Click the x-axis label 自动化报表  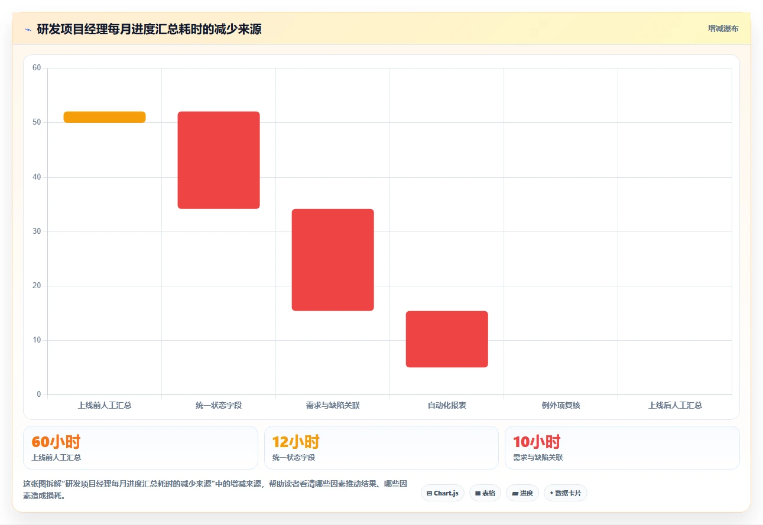click(x=447, y=405)
